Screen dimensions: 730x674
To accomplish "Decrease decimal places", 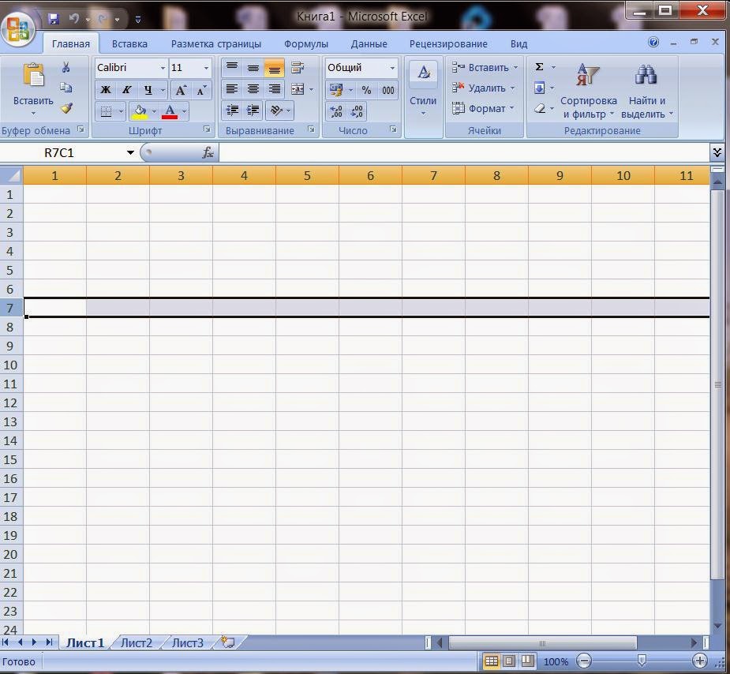I will 357,111.
